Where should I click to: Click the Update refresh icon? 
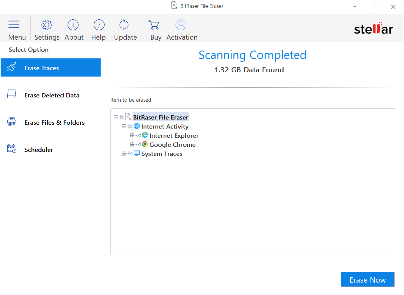pyautogui.click(x=124, y=25)
